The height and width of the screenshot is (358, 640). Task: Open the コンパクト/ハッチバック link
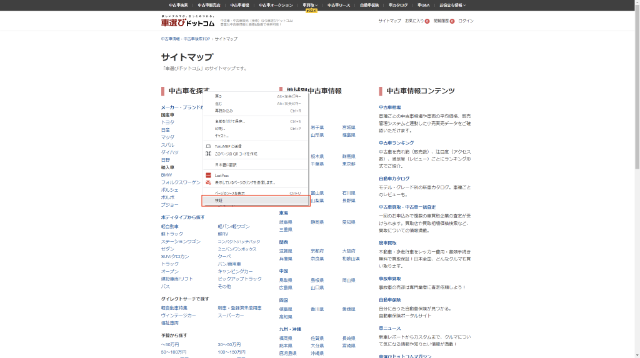coord(239,242)
